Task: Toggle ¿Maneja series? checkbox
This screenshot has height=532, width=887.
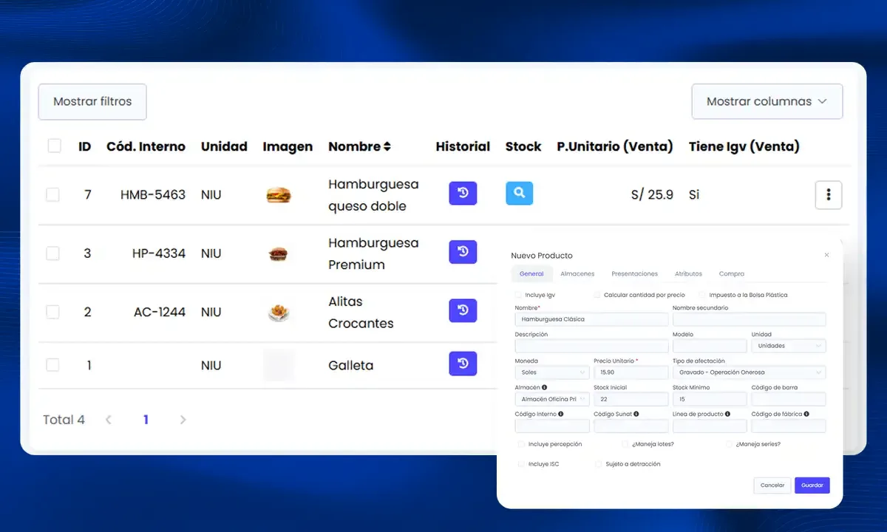Action: click(730, 444)
